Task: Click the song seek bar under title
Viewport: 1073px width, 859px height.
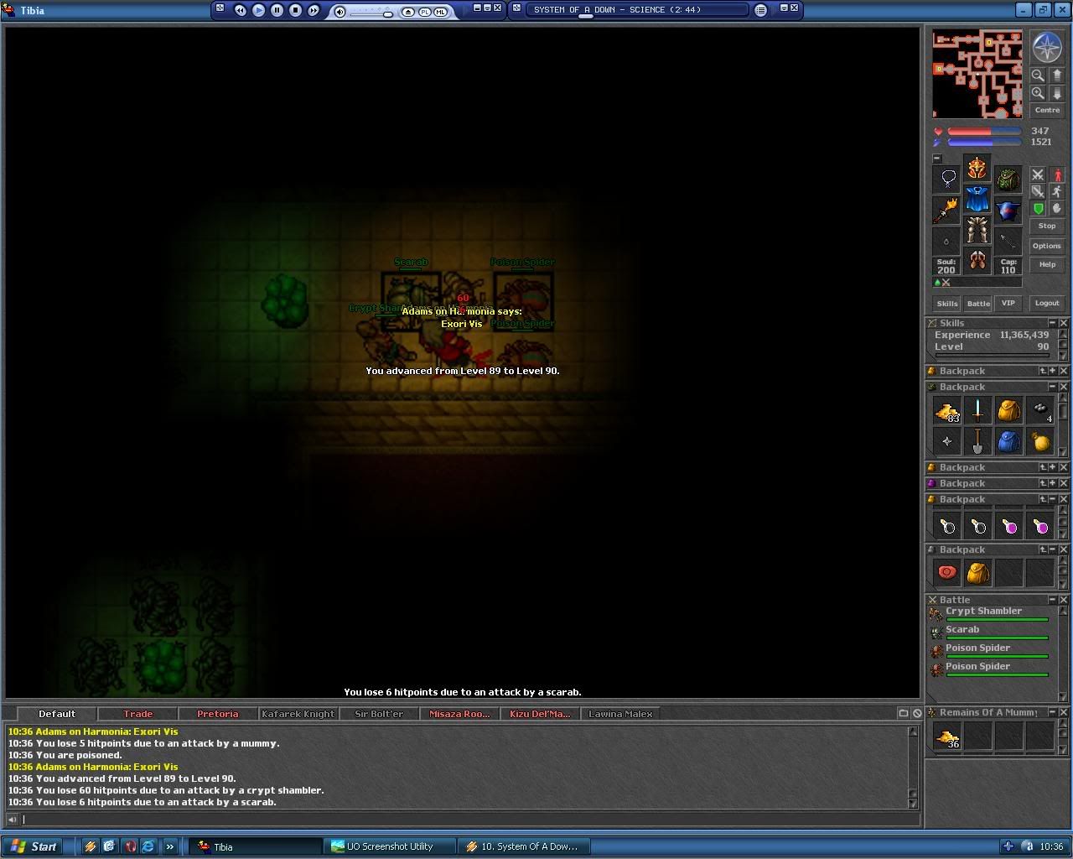Action: (636, 17)
